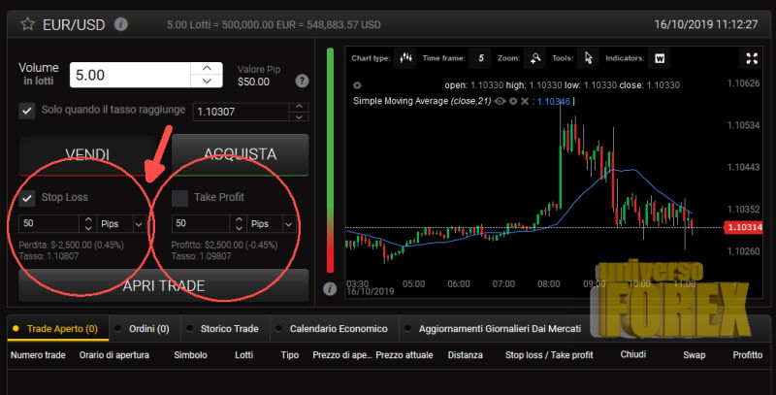Change the chart time frame value
This screenshot has width=776, height=395.
point(481,58)
